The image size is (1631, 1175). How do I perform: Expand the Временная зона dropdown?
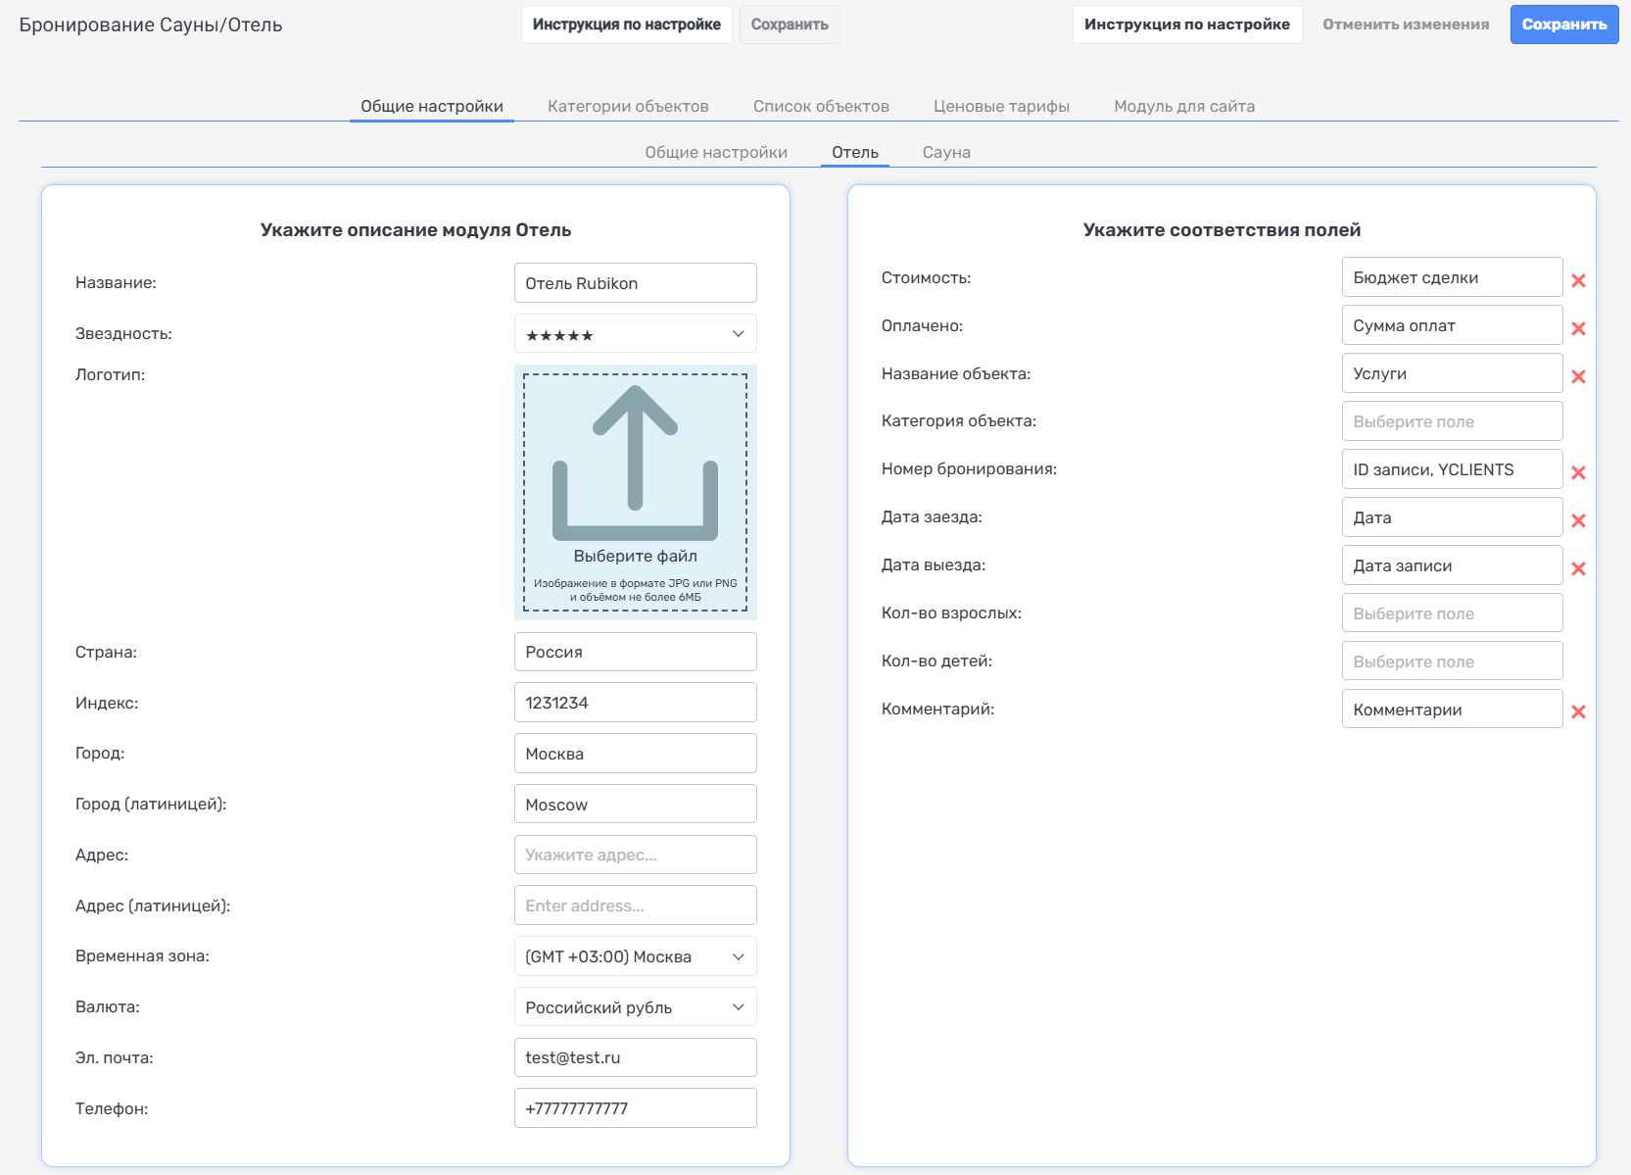click(635, 956)
